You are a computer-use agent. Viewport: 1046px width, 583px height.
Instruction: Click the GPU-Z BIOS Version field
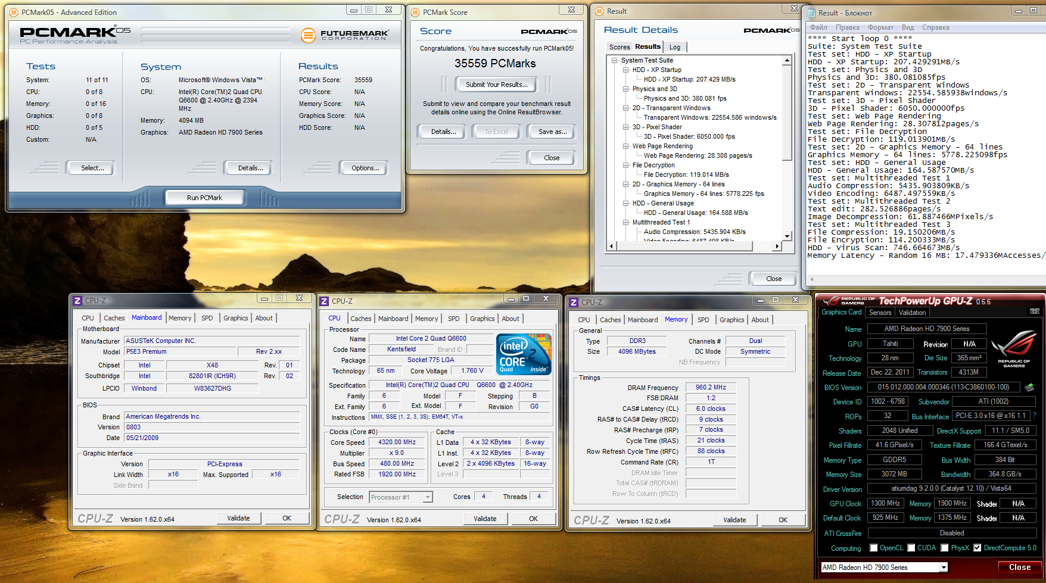coord(944,388)
